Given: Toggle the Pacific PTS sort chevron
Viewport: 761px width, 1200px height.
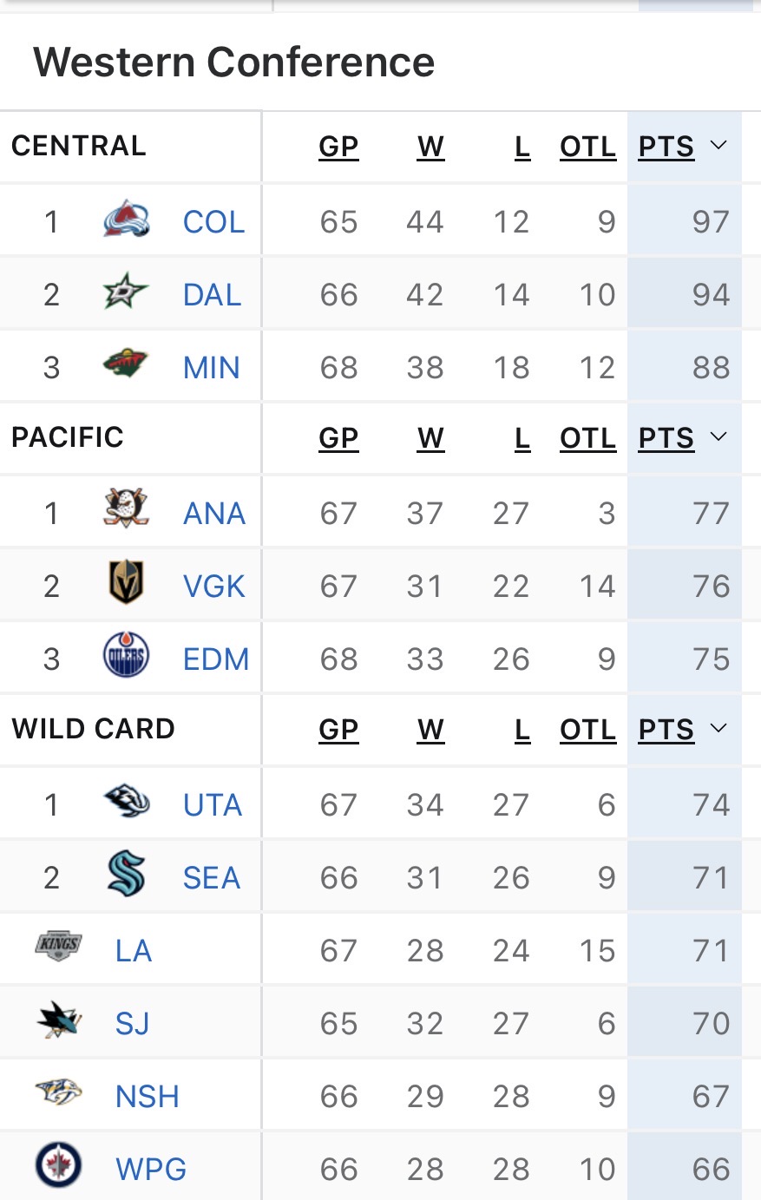Looking at the screenshot, I should [x=718, y=437].
